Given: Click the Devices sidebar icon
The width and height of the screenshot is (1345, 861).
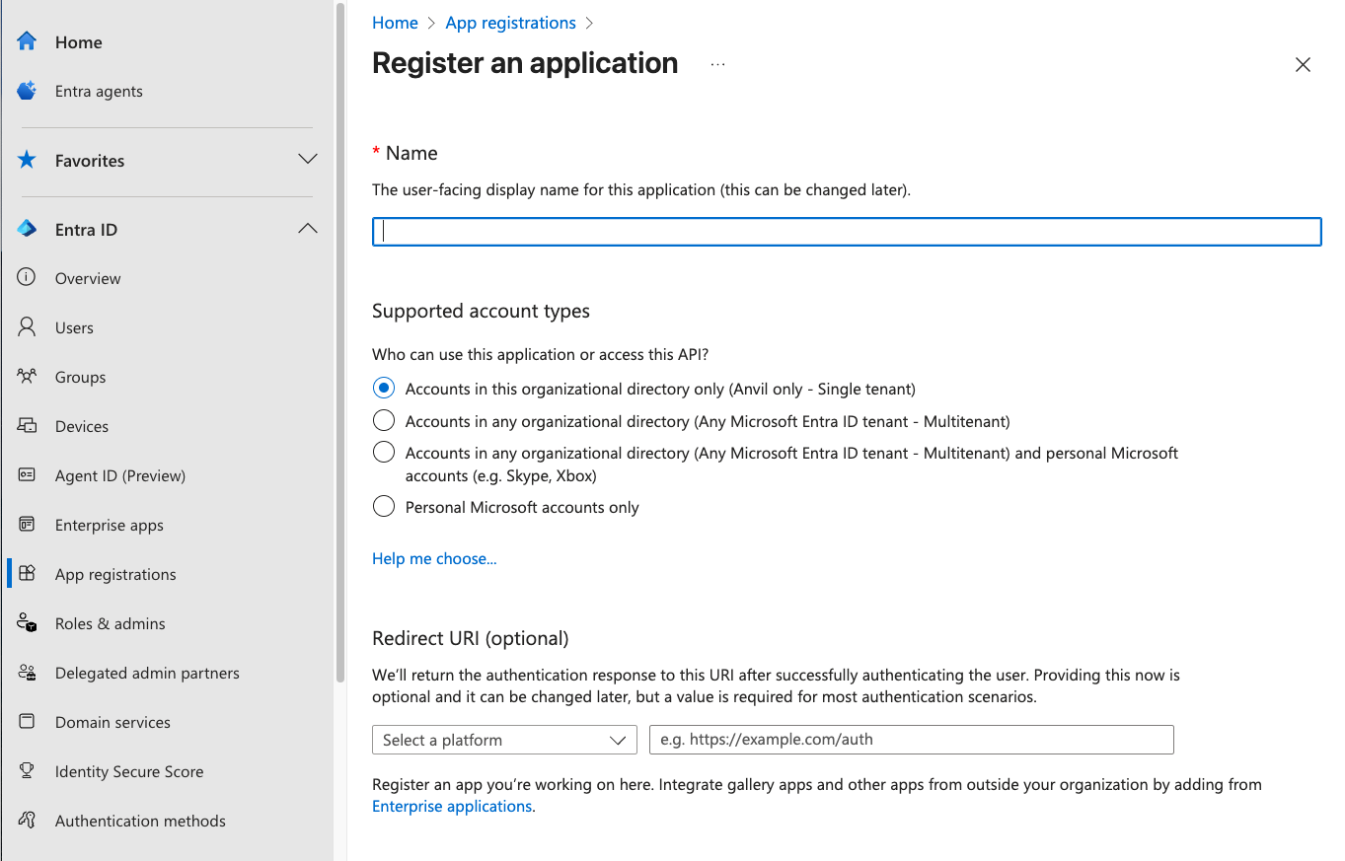Looking at the screenshot, I should click(x=27, y=425).
